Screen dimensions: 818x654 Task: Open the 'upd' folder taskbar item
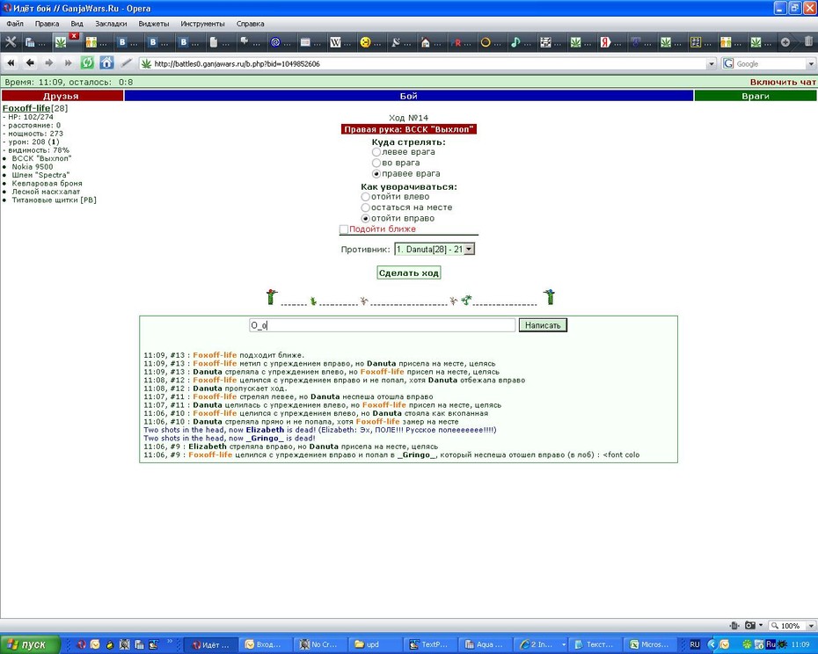[x=374, y=644]
